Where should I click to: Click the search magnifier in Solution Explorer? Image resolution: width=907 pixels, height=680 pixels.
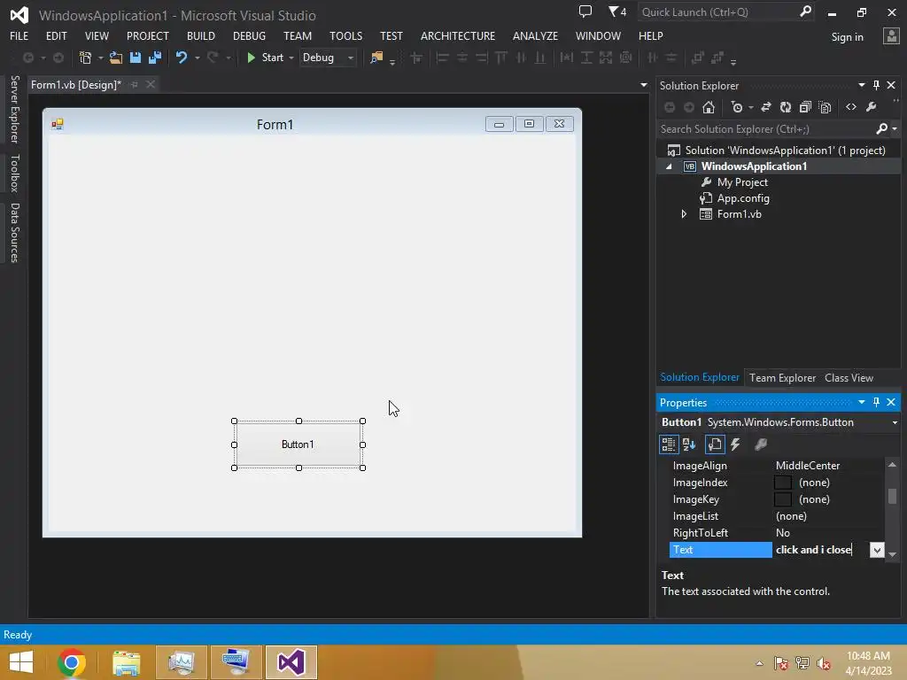[x=881, y=128]
